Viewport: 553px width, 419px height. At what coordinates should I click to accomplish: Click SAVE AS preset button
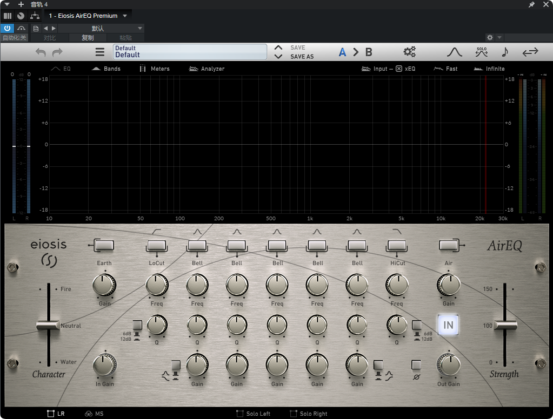(302, 56)
